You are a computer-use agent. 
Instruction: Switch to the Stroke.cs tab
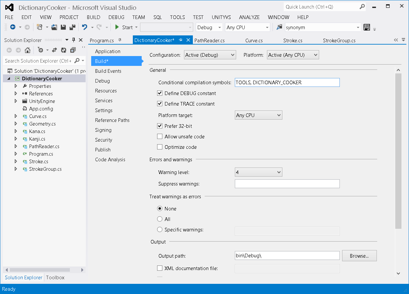tap(293, 41)
